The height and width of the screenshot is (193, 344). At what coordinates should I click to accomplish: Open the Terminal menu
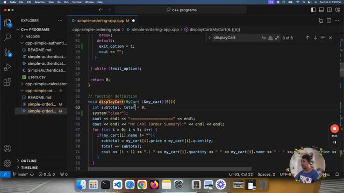coord(76,2)
